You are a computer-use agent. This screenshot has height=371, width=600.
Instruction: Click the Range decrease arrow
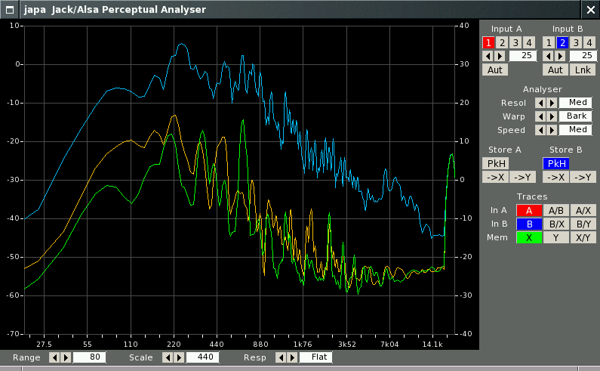[54, 357]
